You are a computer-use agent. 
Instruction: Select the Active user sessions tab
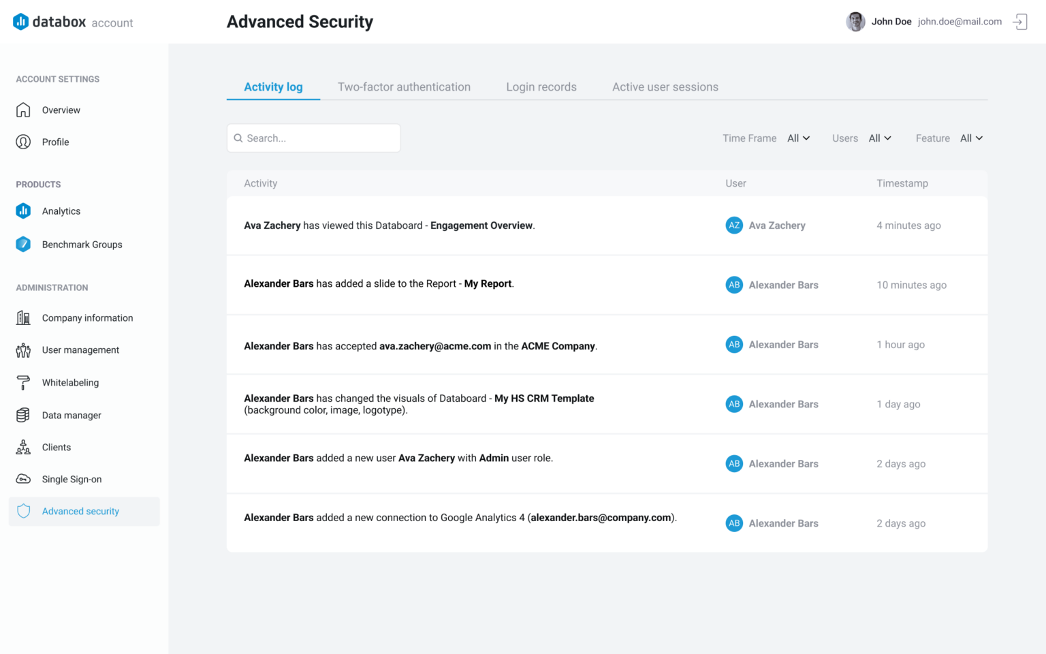pos(665,87)
